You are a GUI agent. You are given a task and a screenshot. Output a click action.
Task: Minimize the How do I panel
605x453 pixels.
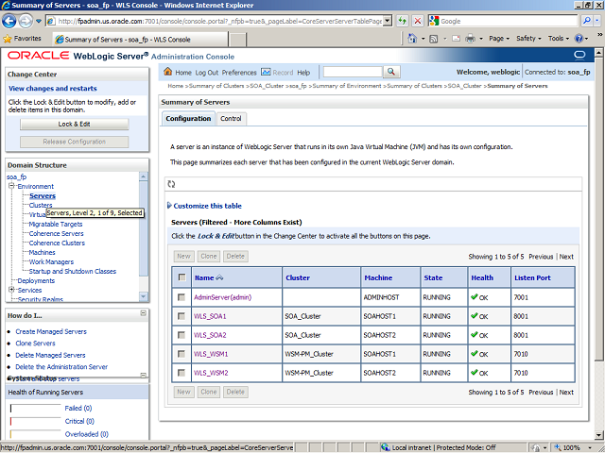[x=142, y=315]
